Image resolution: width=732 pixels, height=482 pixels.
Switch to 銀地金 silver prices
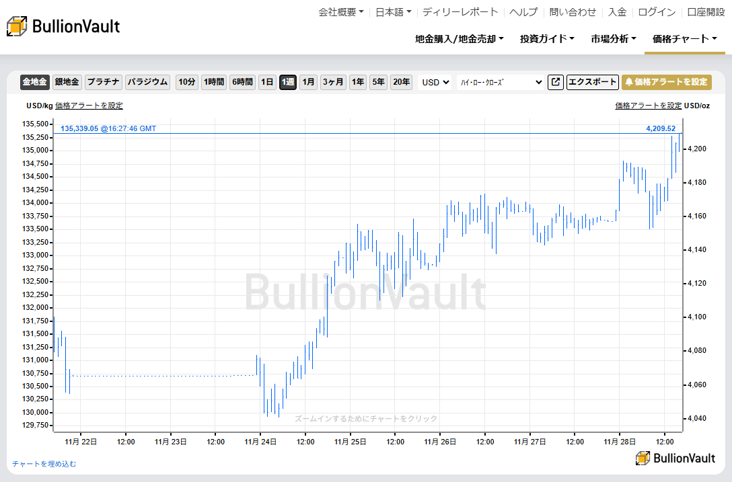(x=67, y=82)
